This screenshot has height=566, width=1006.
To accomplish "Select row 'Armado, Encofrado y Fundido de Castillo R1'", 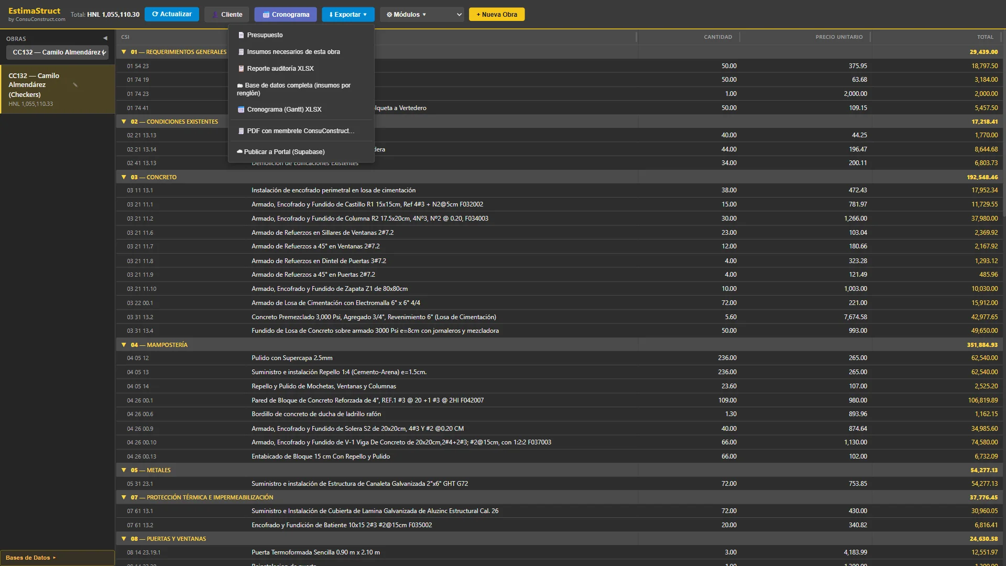I will coord(559,204).
